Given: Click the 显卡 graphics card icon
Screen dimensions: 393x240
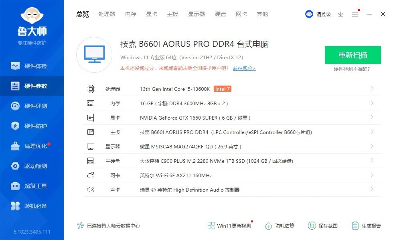Looking at the screenshot, I should 91,118.
